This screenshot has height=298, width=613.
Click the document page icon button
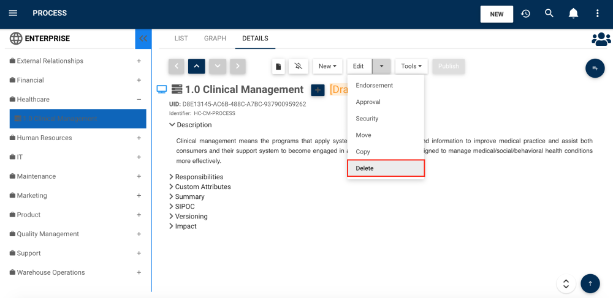pyautogui.click(x=278, y=66)
